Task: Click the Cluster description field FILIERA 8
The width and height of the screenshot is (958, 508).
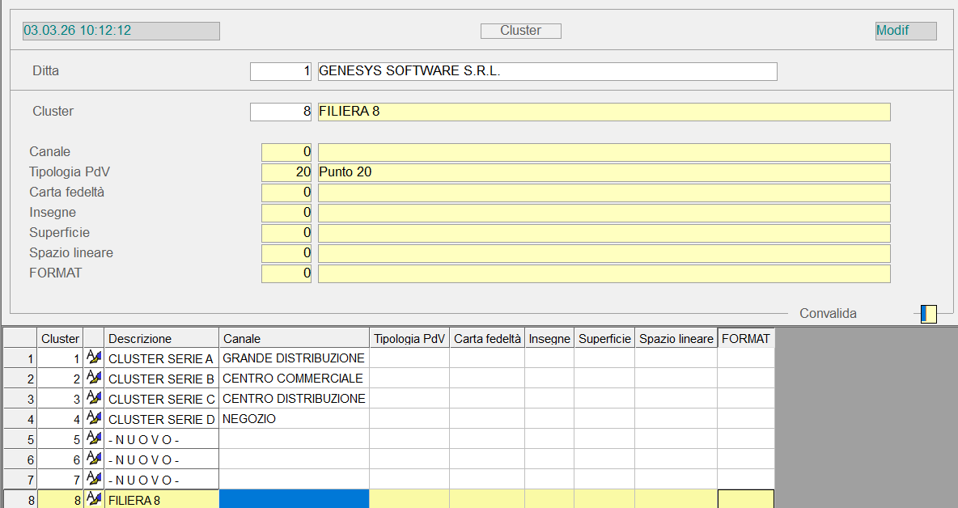Action: pyautogui.click(x=604, y=112)
